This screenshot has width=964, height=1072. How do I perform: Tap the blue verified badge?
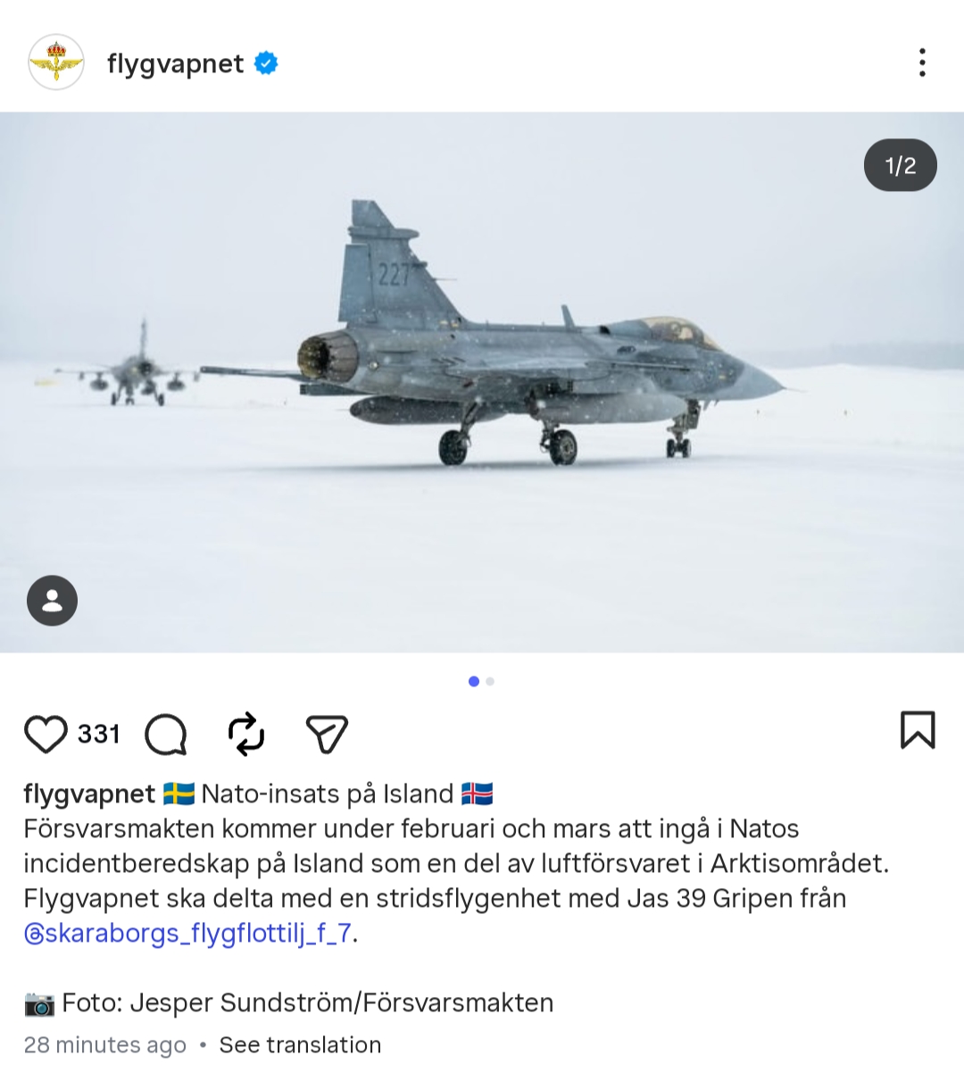click(x=266, y=62)
